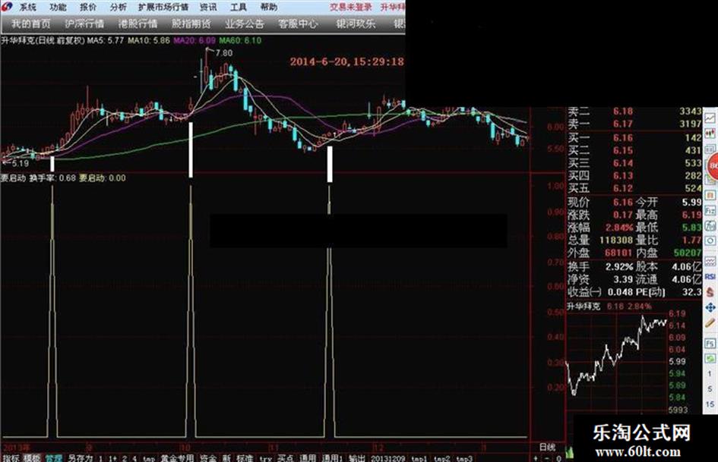Click the 日线 period label at bottom right

tap(547, 447)
